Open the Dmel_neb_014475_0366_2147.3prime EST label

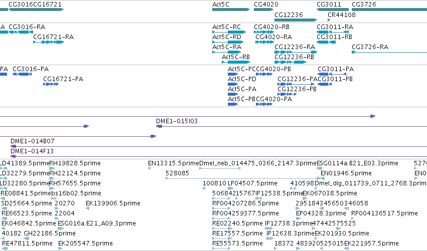tap(257, 163)
